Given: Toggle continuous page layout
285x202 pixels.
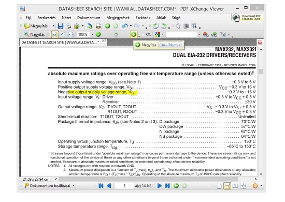Looking at the screenshot, I should 227,186.
